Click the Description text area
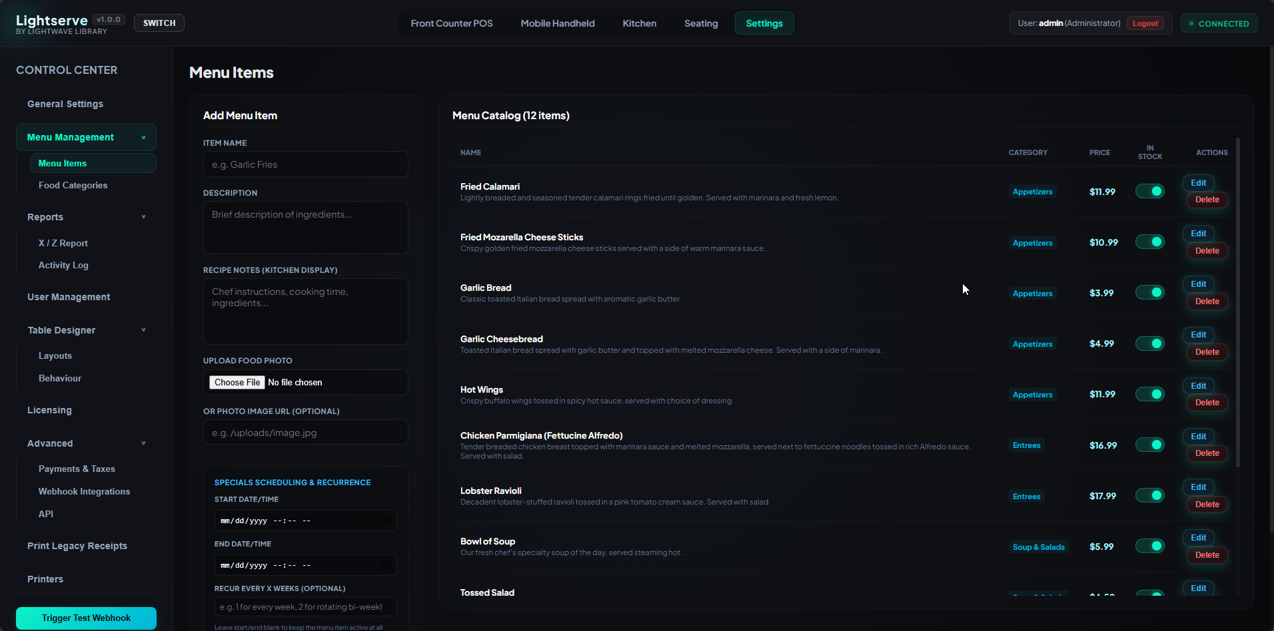 [x=305, y=228]
